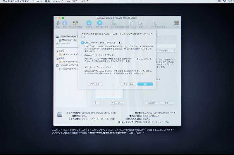Confirm partition scheme with OK button
Image resolution: width=234 pixels, height=155 pixels.
coord(145,84)
